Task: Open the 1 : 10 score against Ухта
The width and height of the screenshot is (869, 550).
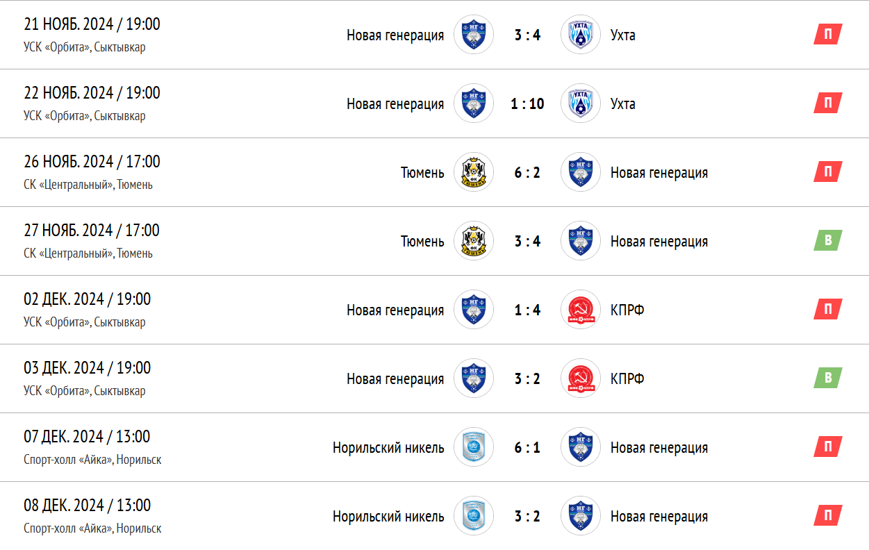Action: (527, 104)
